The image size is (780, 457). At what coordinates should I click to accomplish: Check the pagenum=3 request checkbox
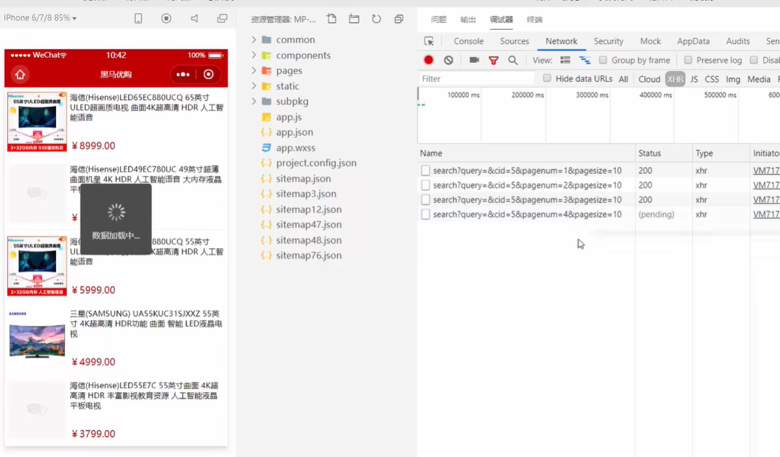pyautogui.click(x=425, y=200)
